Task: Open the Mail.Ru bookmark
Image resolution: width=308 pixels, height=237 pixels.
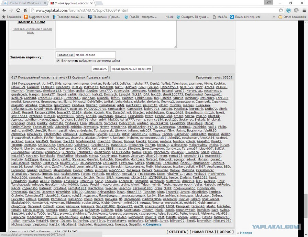Action: (220, 17)
